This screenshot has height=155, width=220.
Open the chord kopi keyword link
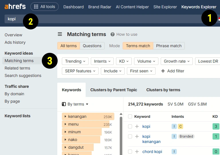(152, 152)
